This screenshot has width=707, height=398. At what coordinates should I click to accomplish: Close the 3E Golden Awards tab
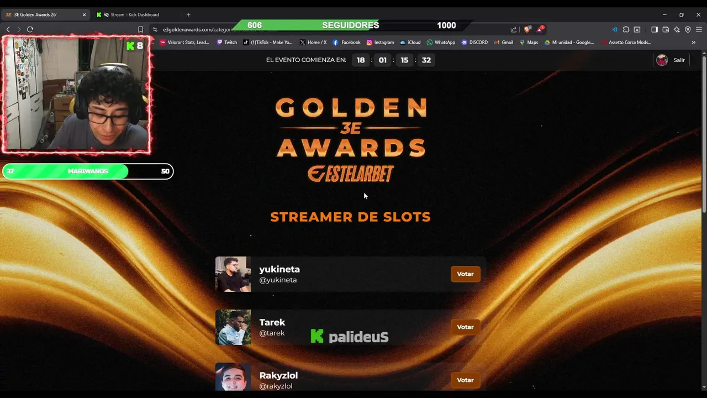pyautogui.click(x=84, y=14)
